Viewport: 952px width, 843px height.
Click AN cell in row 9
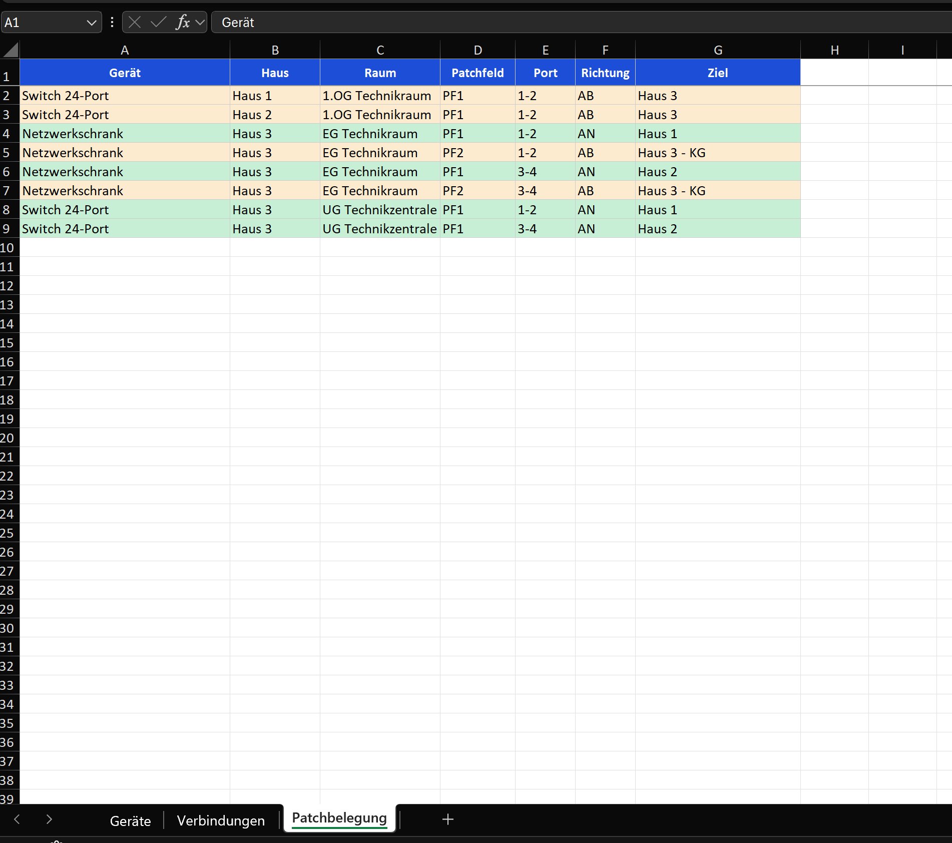(x=605, y=228)
